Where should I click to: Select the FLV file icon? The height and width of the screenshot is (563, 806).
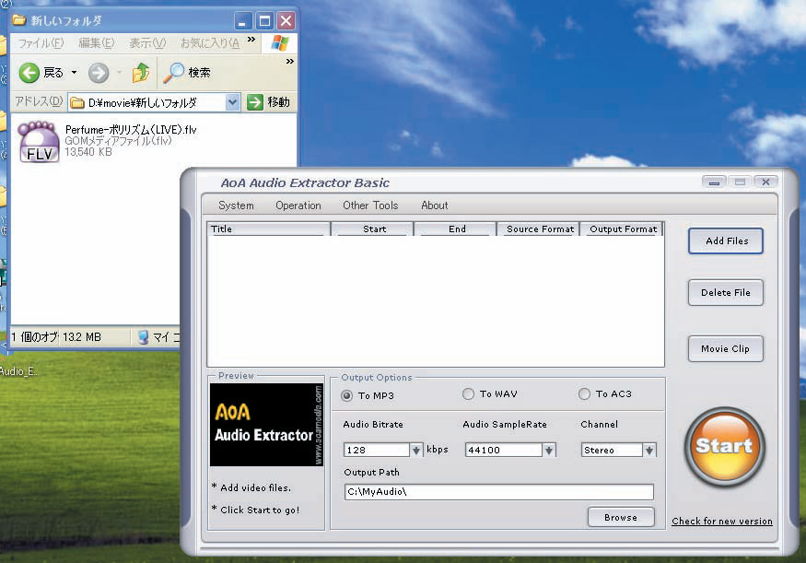39,142
